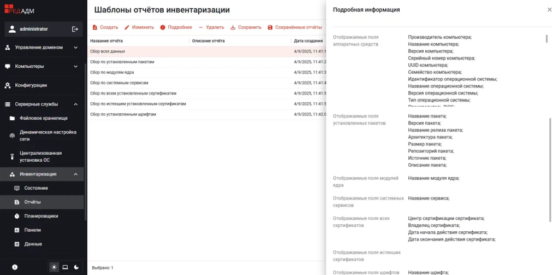Switch to light theme sun toggle

coord(54,267)
